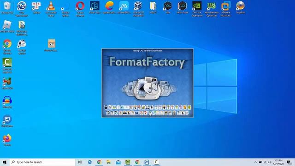Launch the Nox emulator shortcut
The height and width of the screenshot is (166, 295).
tap(167, 7)
